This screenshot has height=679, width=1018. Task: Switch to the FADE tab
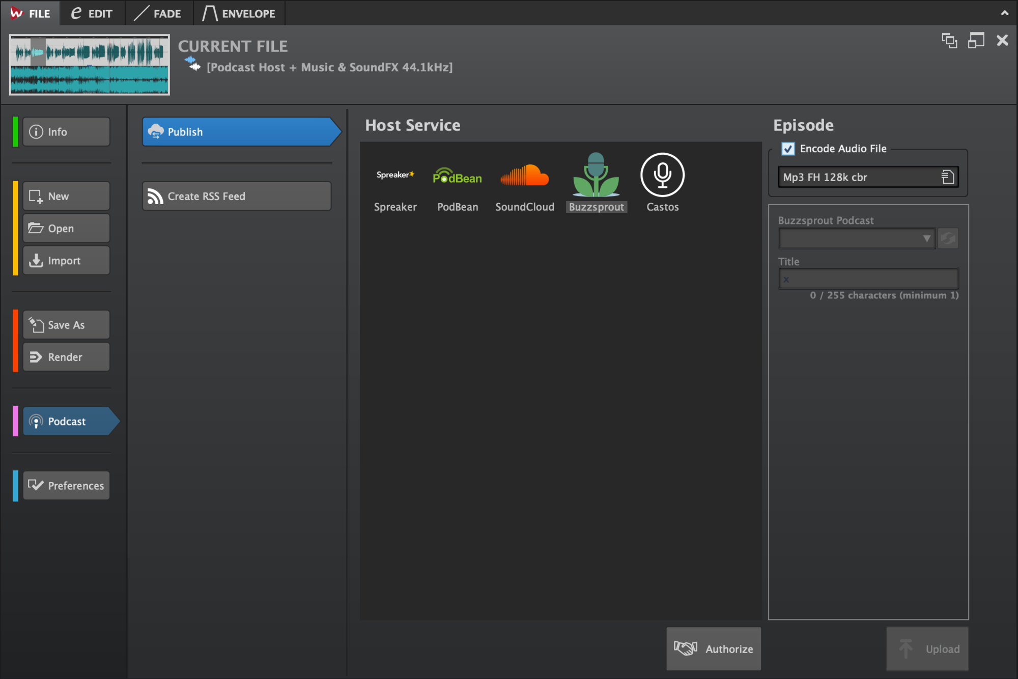click(159, 13)
